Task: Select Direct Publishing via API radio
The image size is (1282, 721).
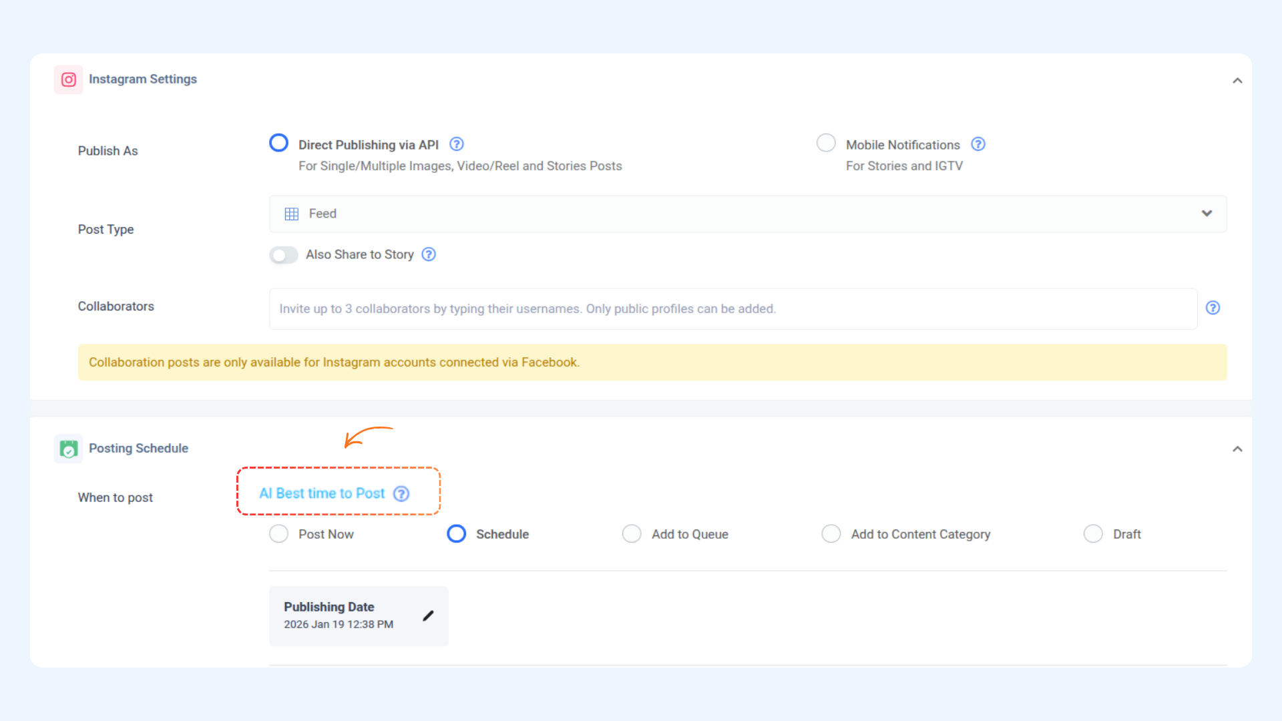Action: click(x=278, y=143)
